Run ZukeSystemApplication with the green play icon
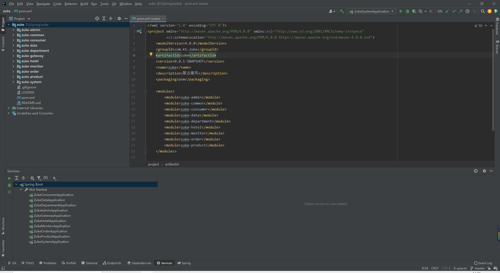This screenshot has height=273, width=500. pos(401,11)
